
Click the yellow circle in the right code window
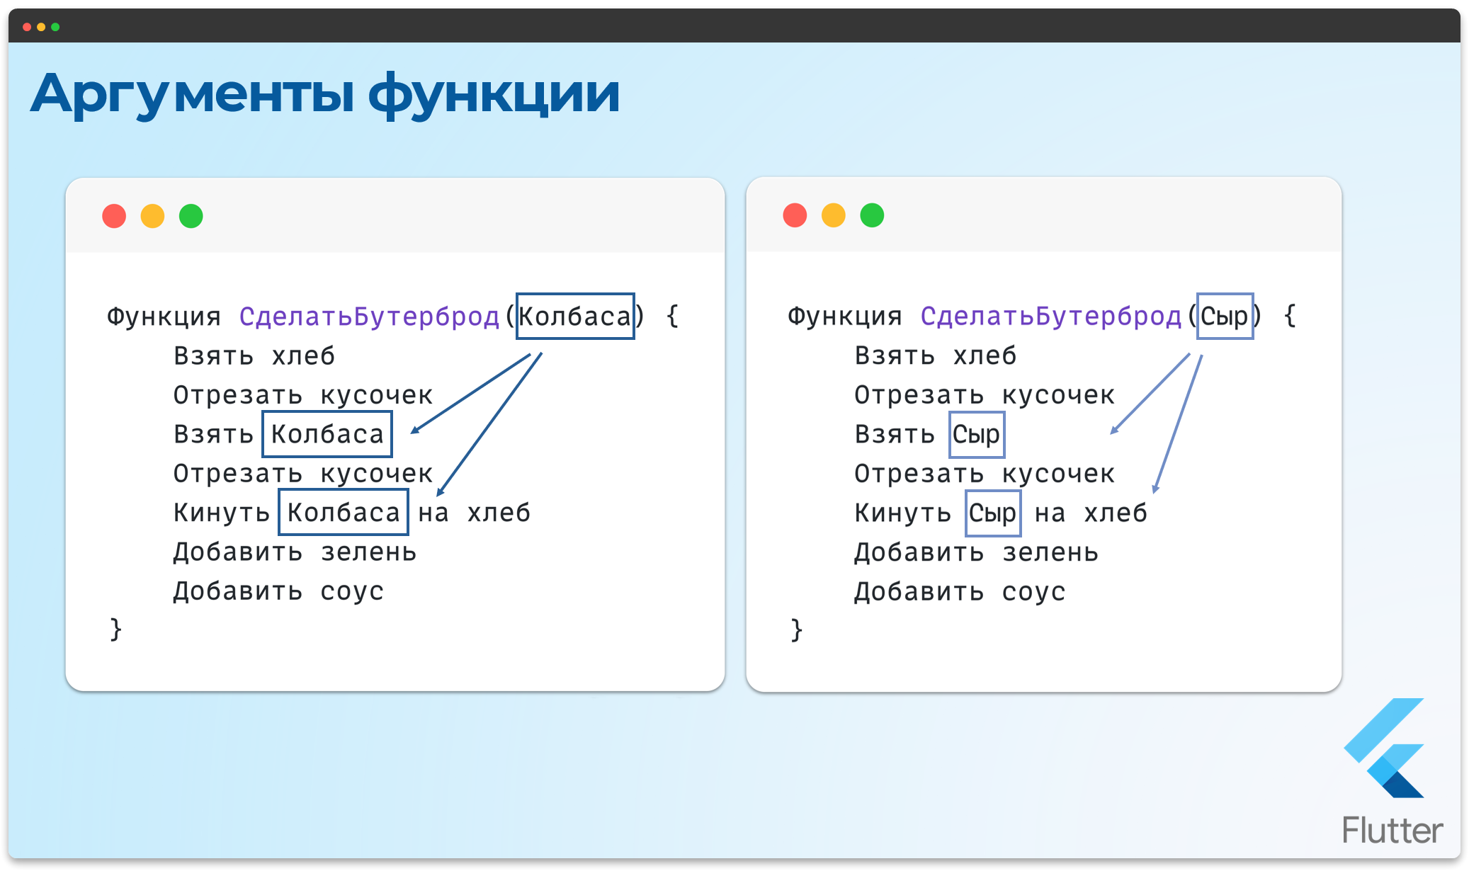click(833, 216)
